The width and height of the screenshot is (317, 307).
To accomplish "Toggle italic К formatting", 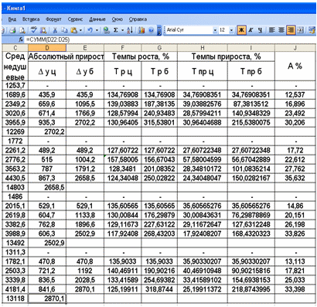I will pos(251,30).
